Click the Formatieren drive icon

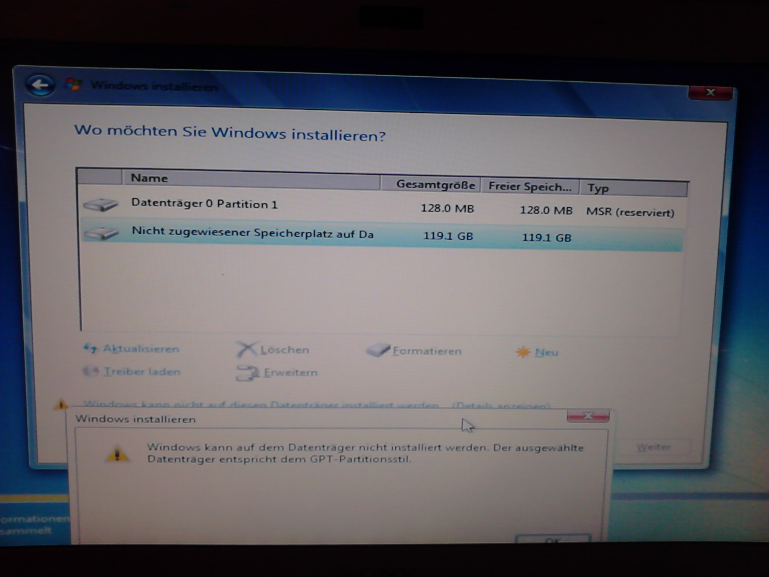378,350
